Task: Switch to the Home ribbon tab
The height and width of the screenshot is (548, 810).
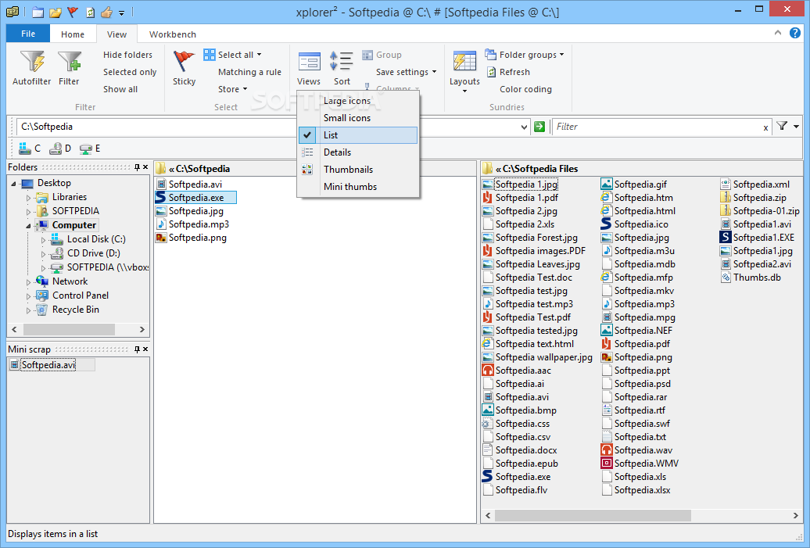Action: pos(72,34)
